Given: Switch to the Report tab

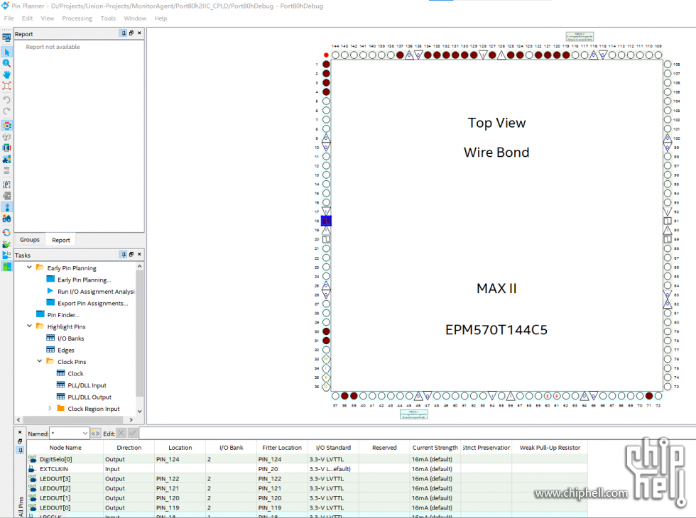Looking at the screenshot, I should [x=61, y=240].
